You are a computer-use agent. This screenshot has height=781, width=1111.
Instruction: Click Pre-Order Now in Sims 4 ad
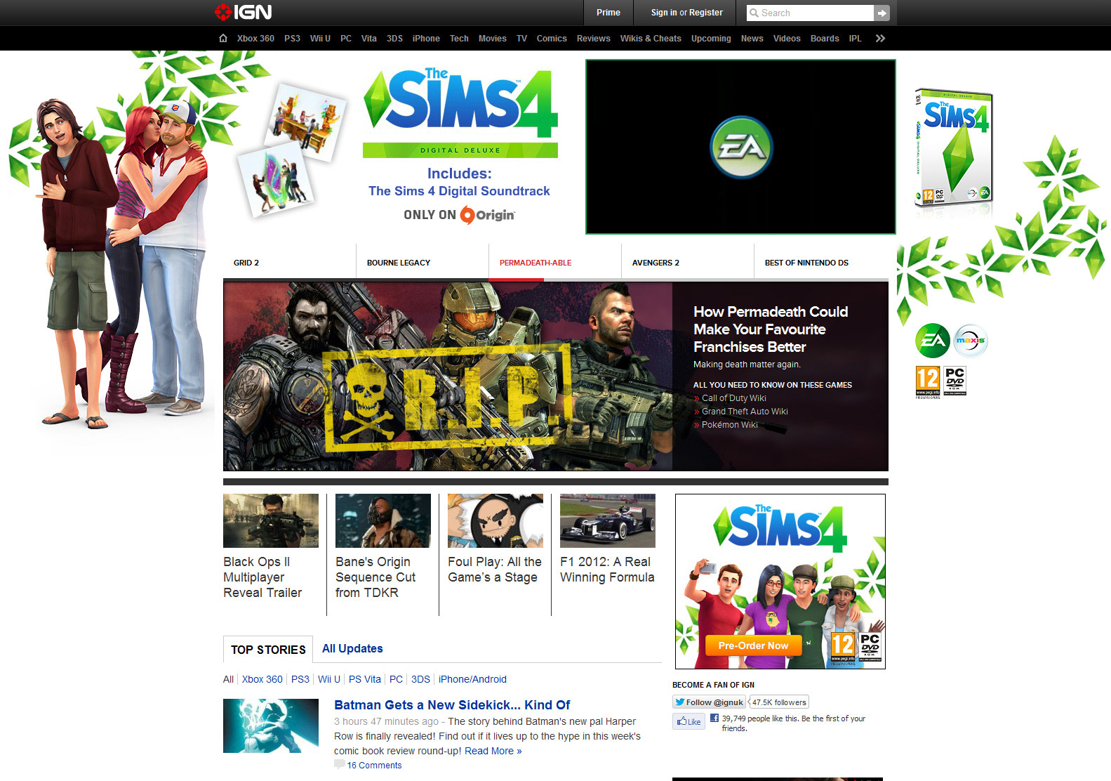click(753, 645)
